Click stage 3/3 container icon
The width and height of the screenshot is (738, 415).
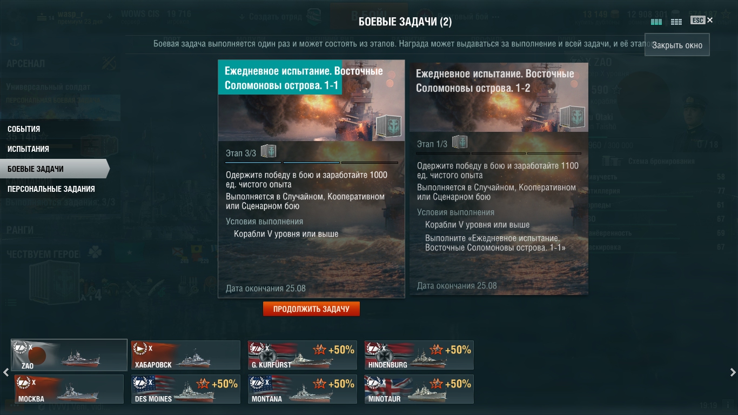pos(269,151)
